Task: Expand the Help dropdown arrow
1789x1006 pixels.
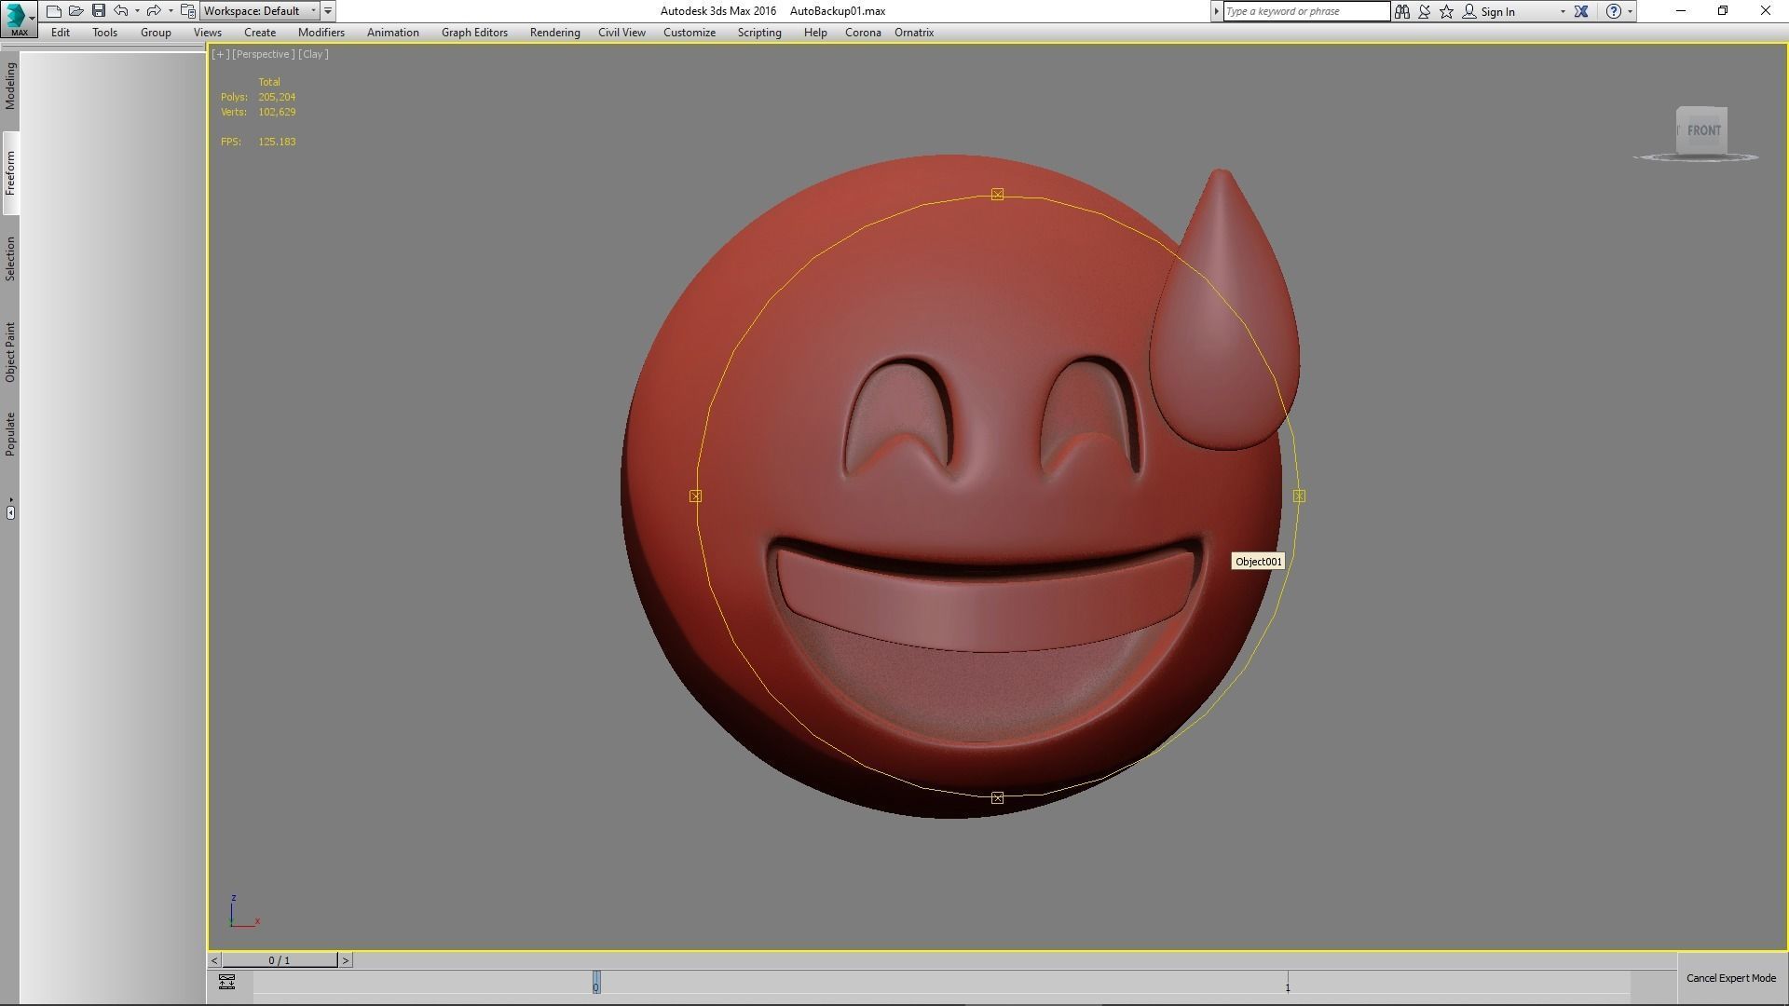Action: point(1630,11)
